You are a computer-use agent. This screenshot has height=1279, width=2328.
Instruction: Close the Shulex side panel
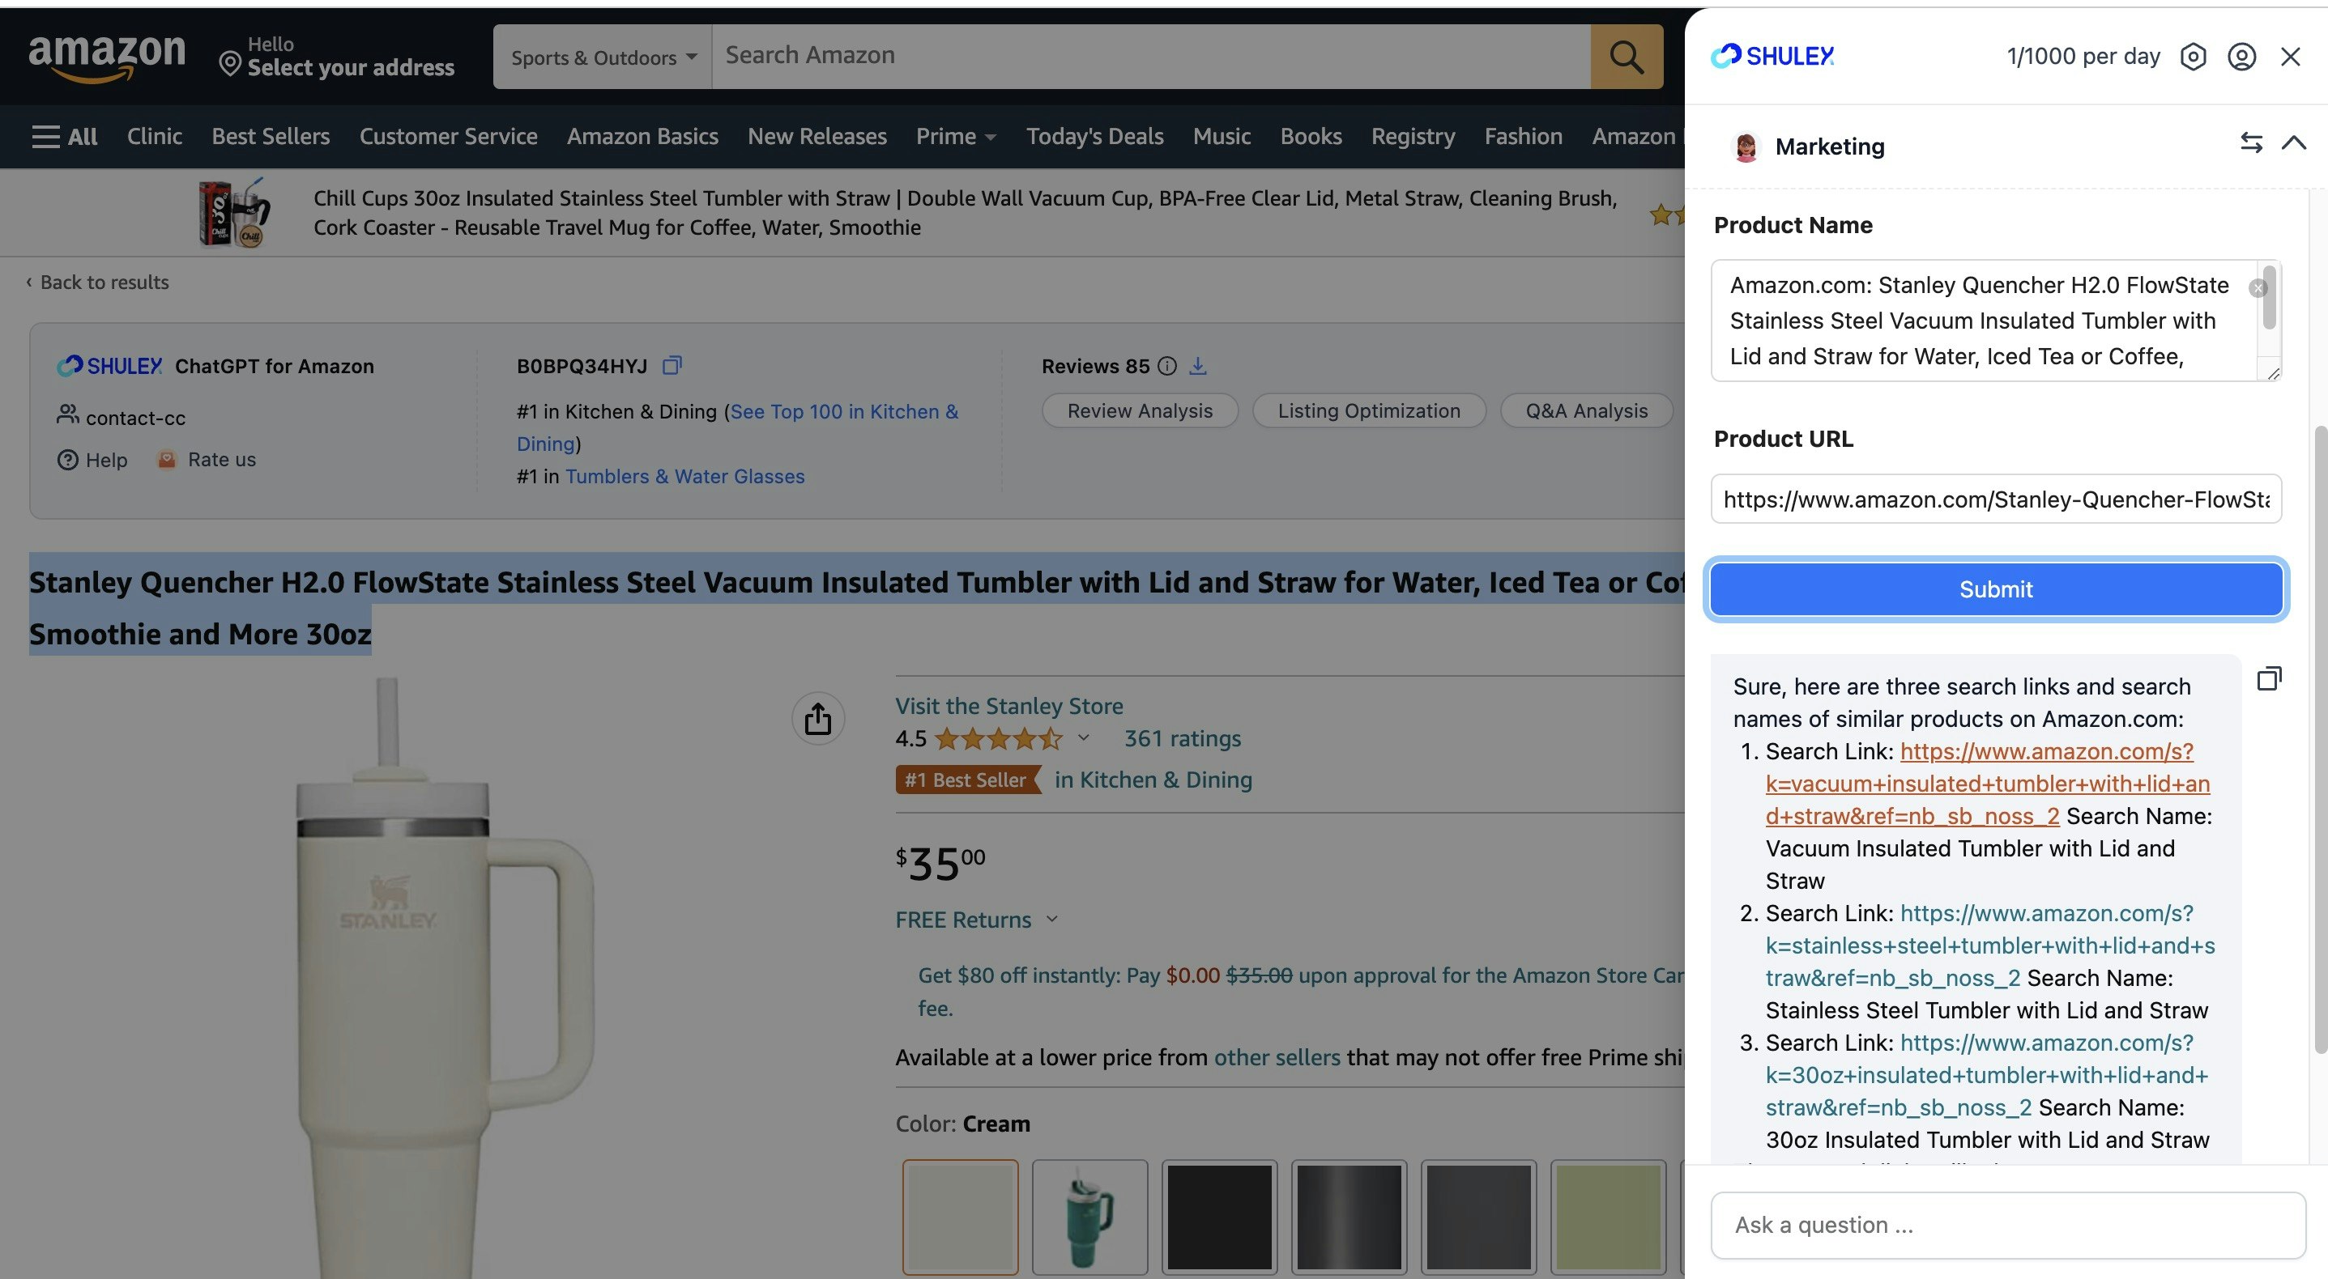click(2290, 57)
